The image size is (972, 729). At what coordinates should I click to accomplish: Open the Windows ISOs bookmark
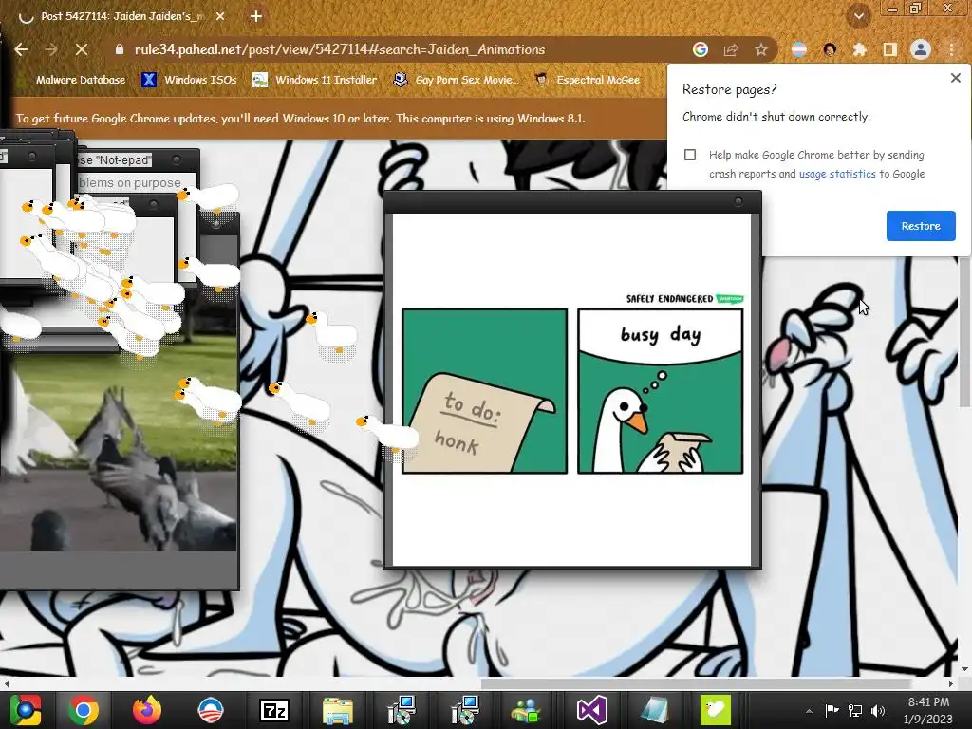pos(189,80)
